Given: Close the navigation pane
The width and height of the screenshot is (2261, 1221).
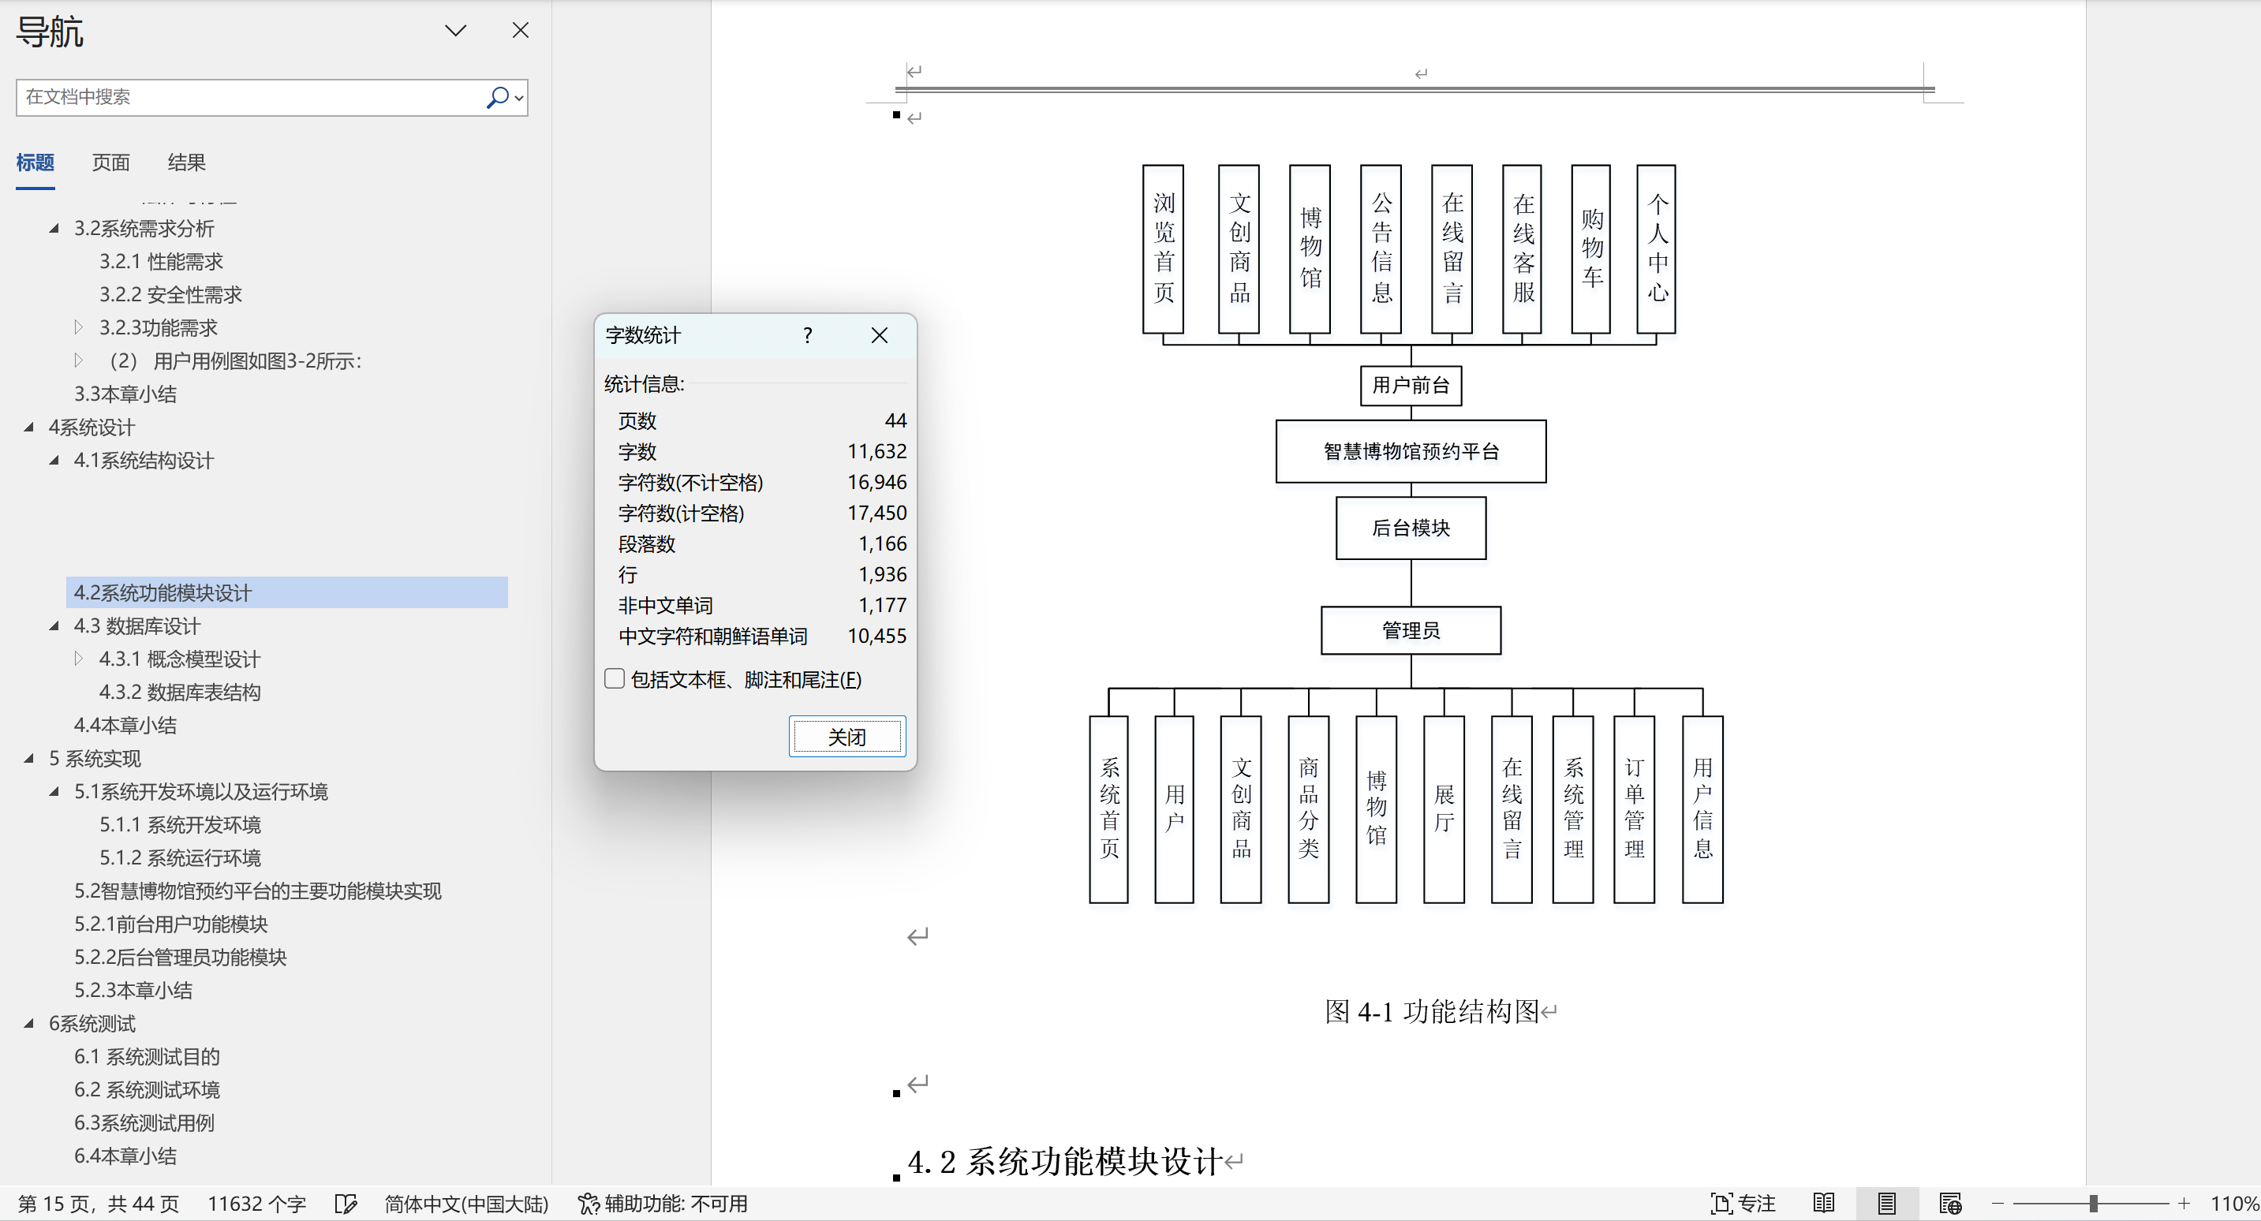Looking at the screenshot, I should click(521, 31).
